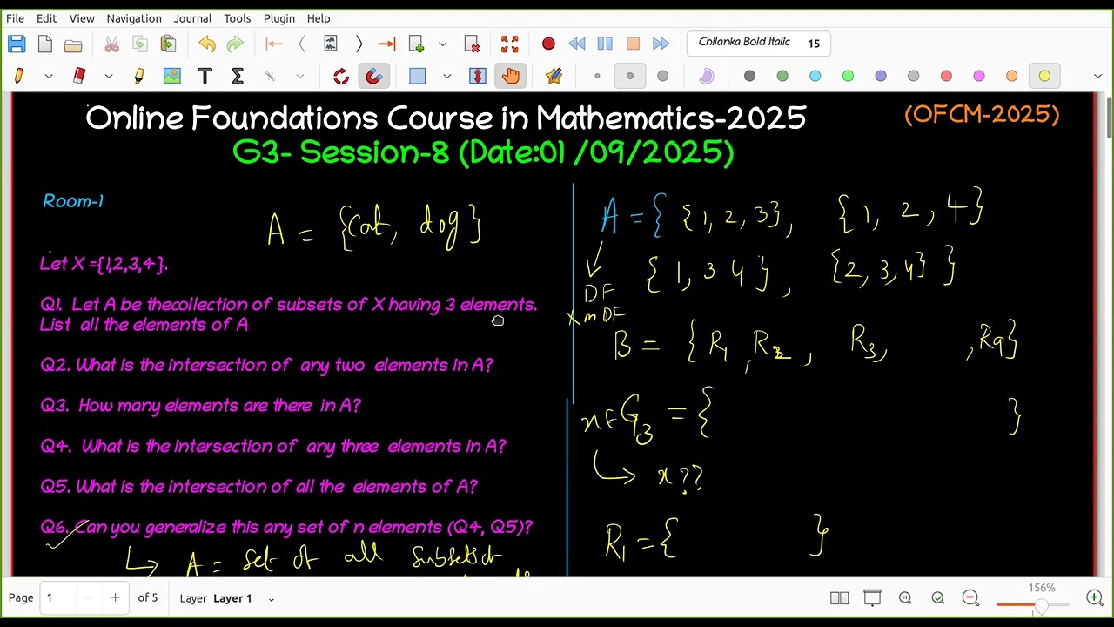This screenshot has height=627, width=1114.
Task: Expand the pen tool options dropdown
Action: 49,77
